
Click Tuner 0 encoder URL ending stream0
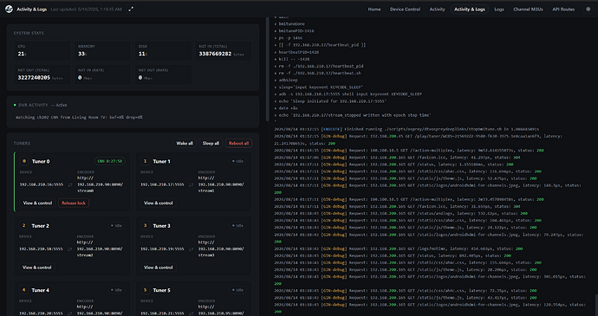100,184
